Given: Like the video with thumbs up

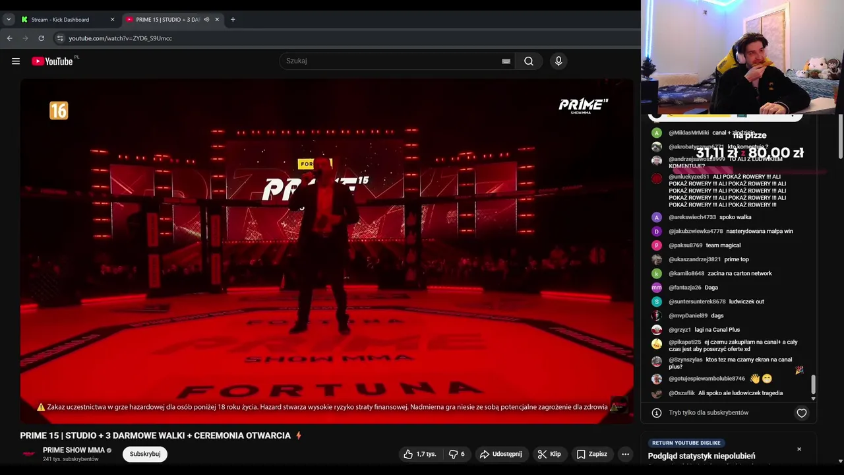Looking at the screenshot, I should coord(420,454).
